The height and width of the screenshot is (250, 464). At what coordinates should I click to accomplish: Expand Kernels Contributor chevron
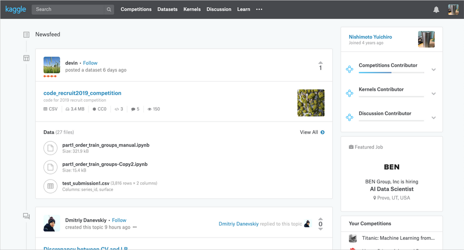(x=433, y=94)
